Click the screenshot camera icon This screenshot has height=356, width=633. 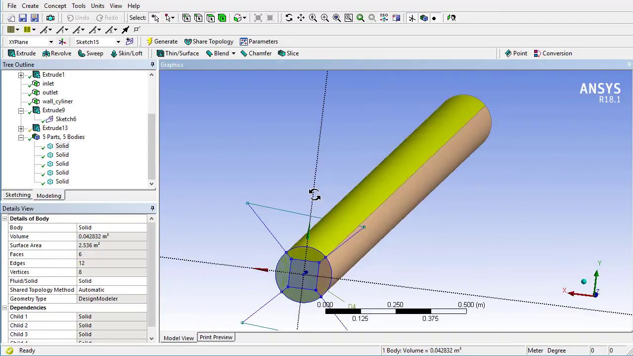tap(50, 18)
